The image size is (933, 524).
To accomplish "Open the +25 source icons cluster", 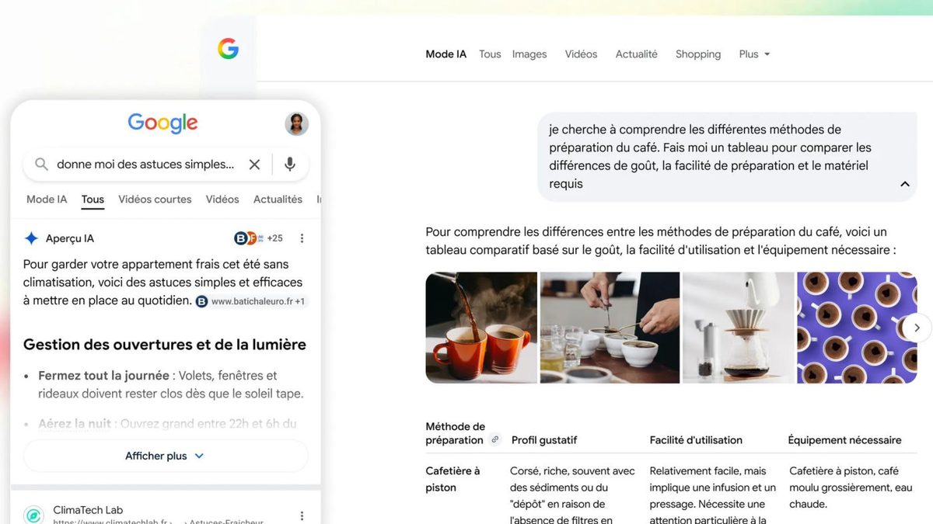I will pos(258,238).
